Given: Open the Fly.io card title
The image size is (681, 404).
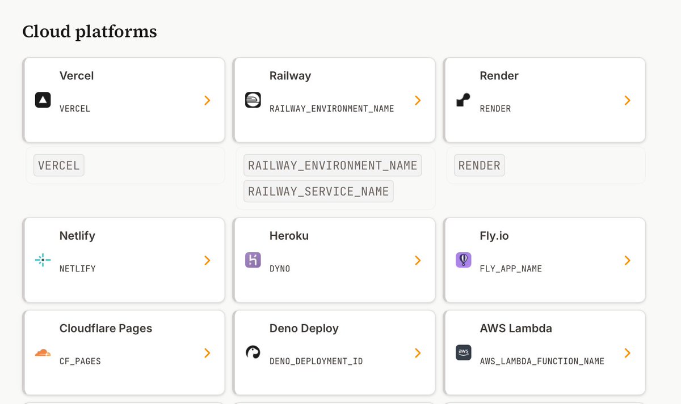Looking at the screenshot, I should coord(494,236).
